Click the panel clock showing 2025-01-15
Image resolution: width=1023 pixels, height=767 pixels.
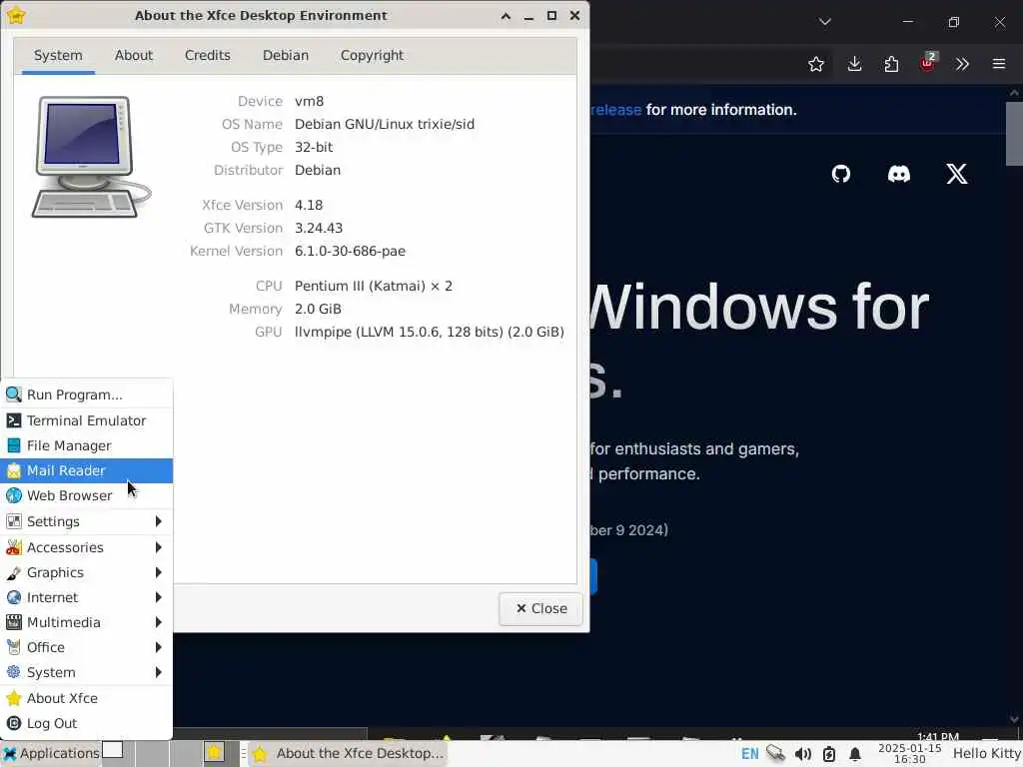click(909, 754)
